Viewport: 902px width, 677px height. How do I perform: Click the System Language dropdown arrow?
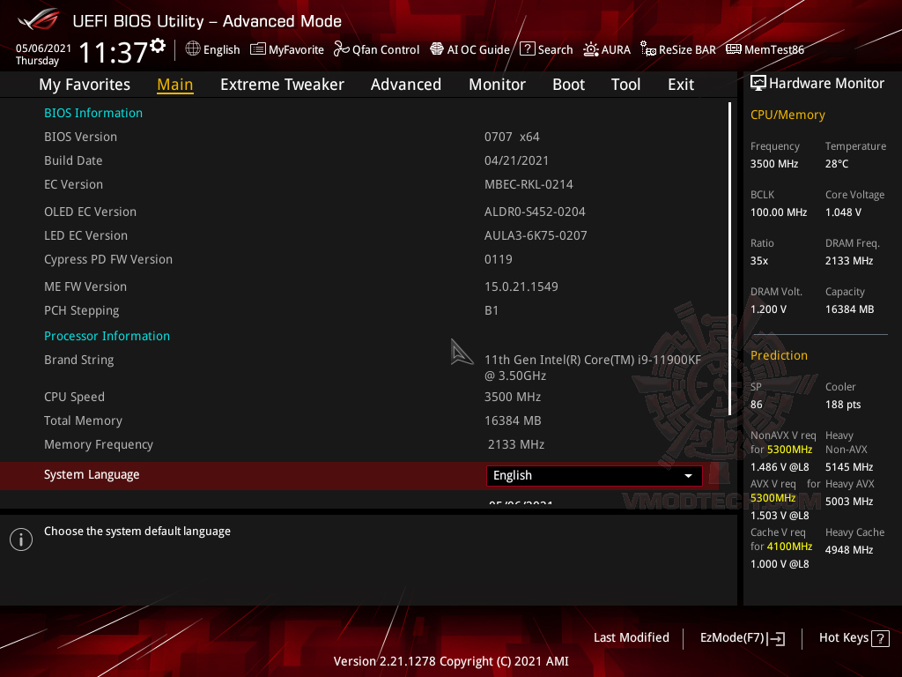coord(688,476)
